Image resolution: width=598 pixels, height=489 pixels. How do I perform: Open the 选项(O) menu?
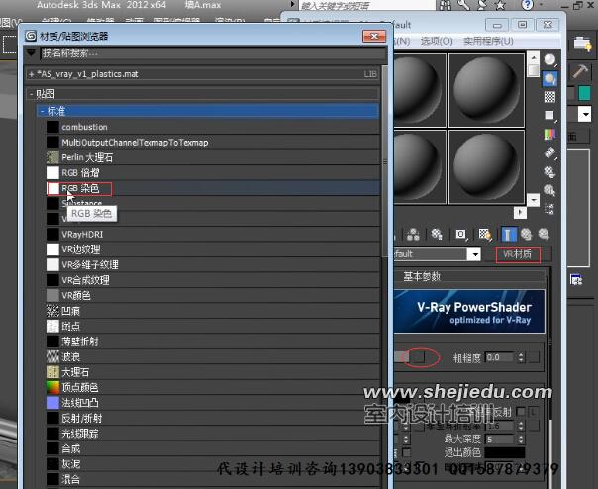437,41
